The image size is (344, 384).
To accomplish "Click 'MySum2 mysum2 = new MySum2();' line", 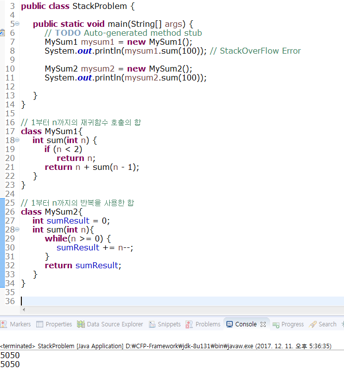I will coord(119,69).
